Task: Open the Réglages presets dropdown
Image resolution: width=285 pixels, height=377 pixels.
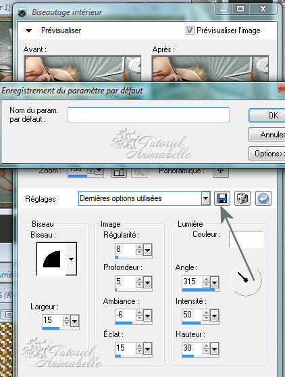Action: (205, 198)
